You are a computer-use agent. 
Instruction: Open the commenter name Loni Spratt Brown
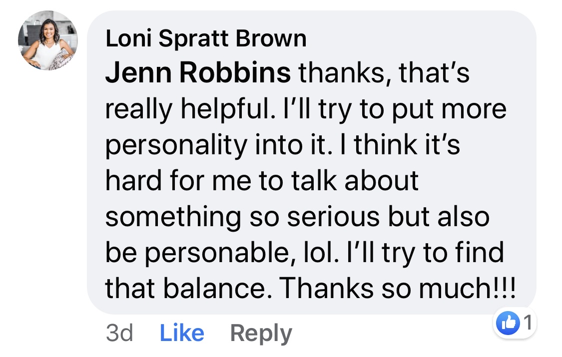(206, 38)
